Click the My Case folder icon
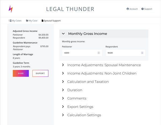The image size is (161, 125). [x=27, y=21]
